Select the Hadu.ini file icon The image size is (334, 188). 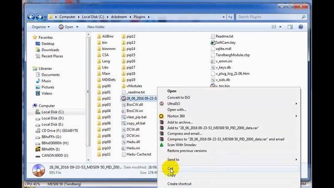(124, 148)
